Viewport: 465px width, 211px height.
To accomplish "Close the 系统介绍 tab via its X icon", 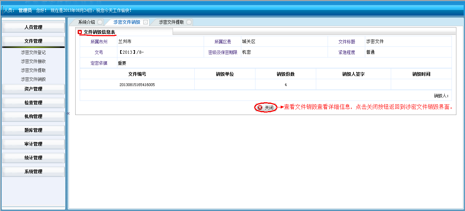I will [x=100, y=22].
